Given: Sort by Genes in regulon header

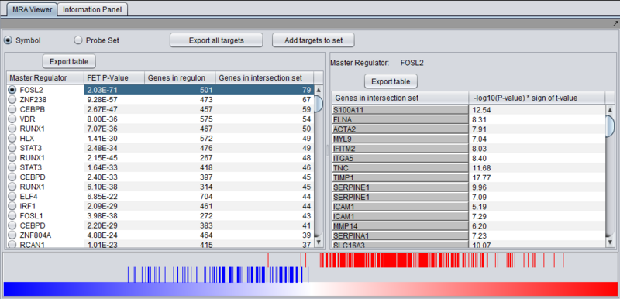Looking at the screenshot, I should click(x=181, y=77).
